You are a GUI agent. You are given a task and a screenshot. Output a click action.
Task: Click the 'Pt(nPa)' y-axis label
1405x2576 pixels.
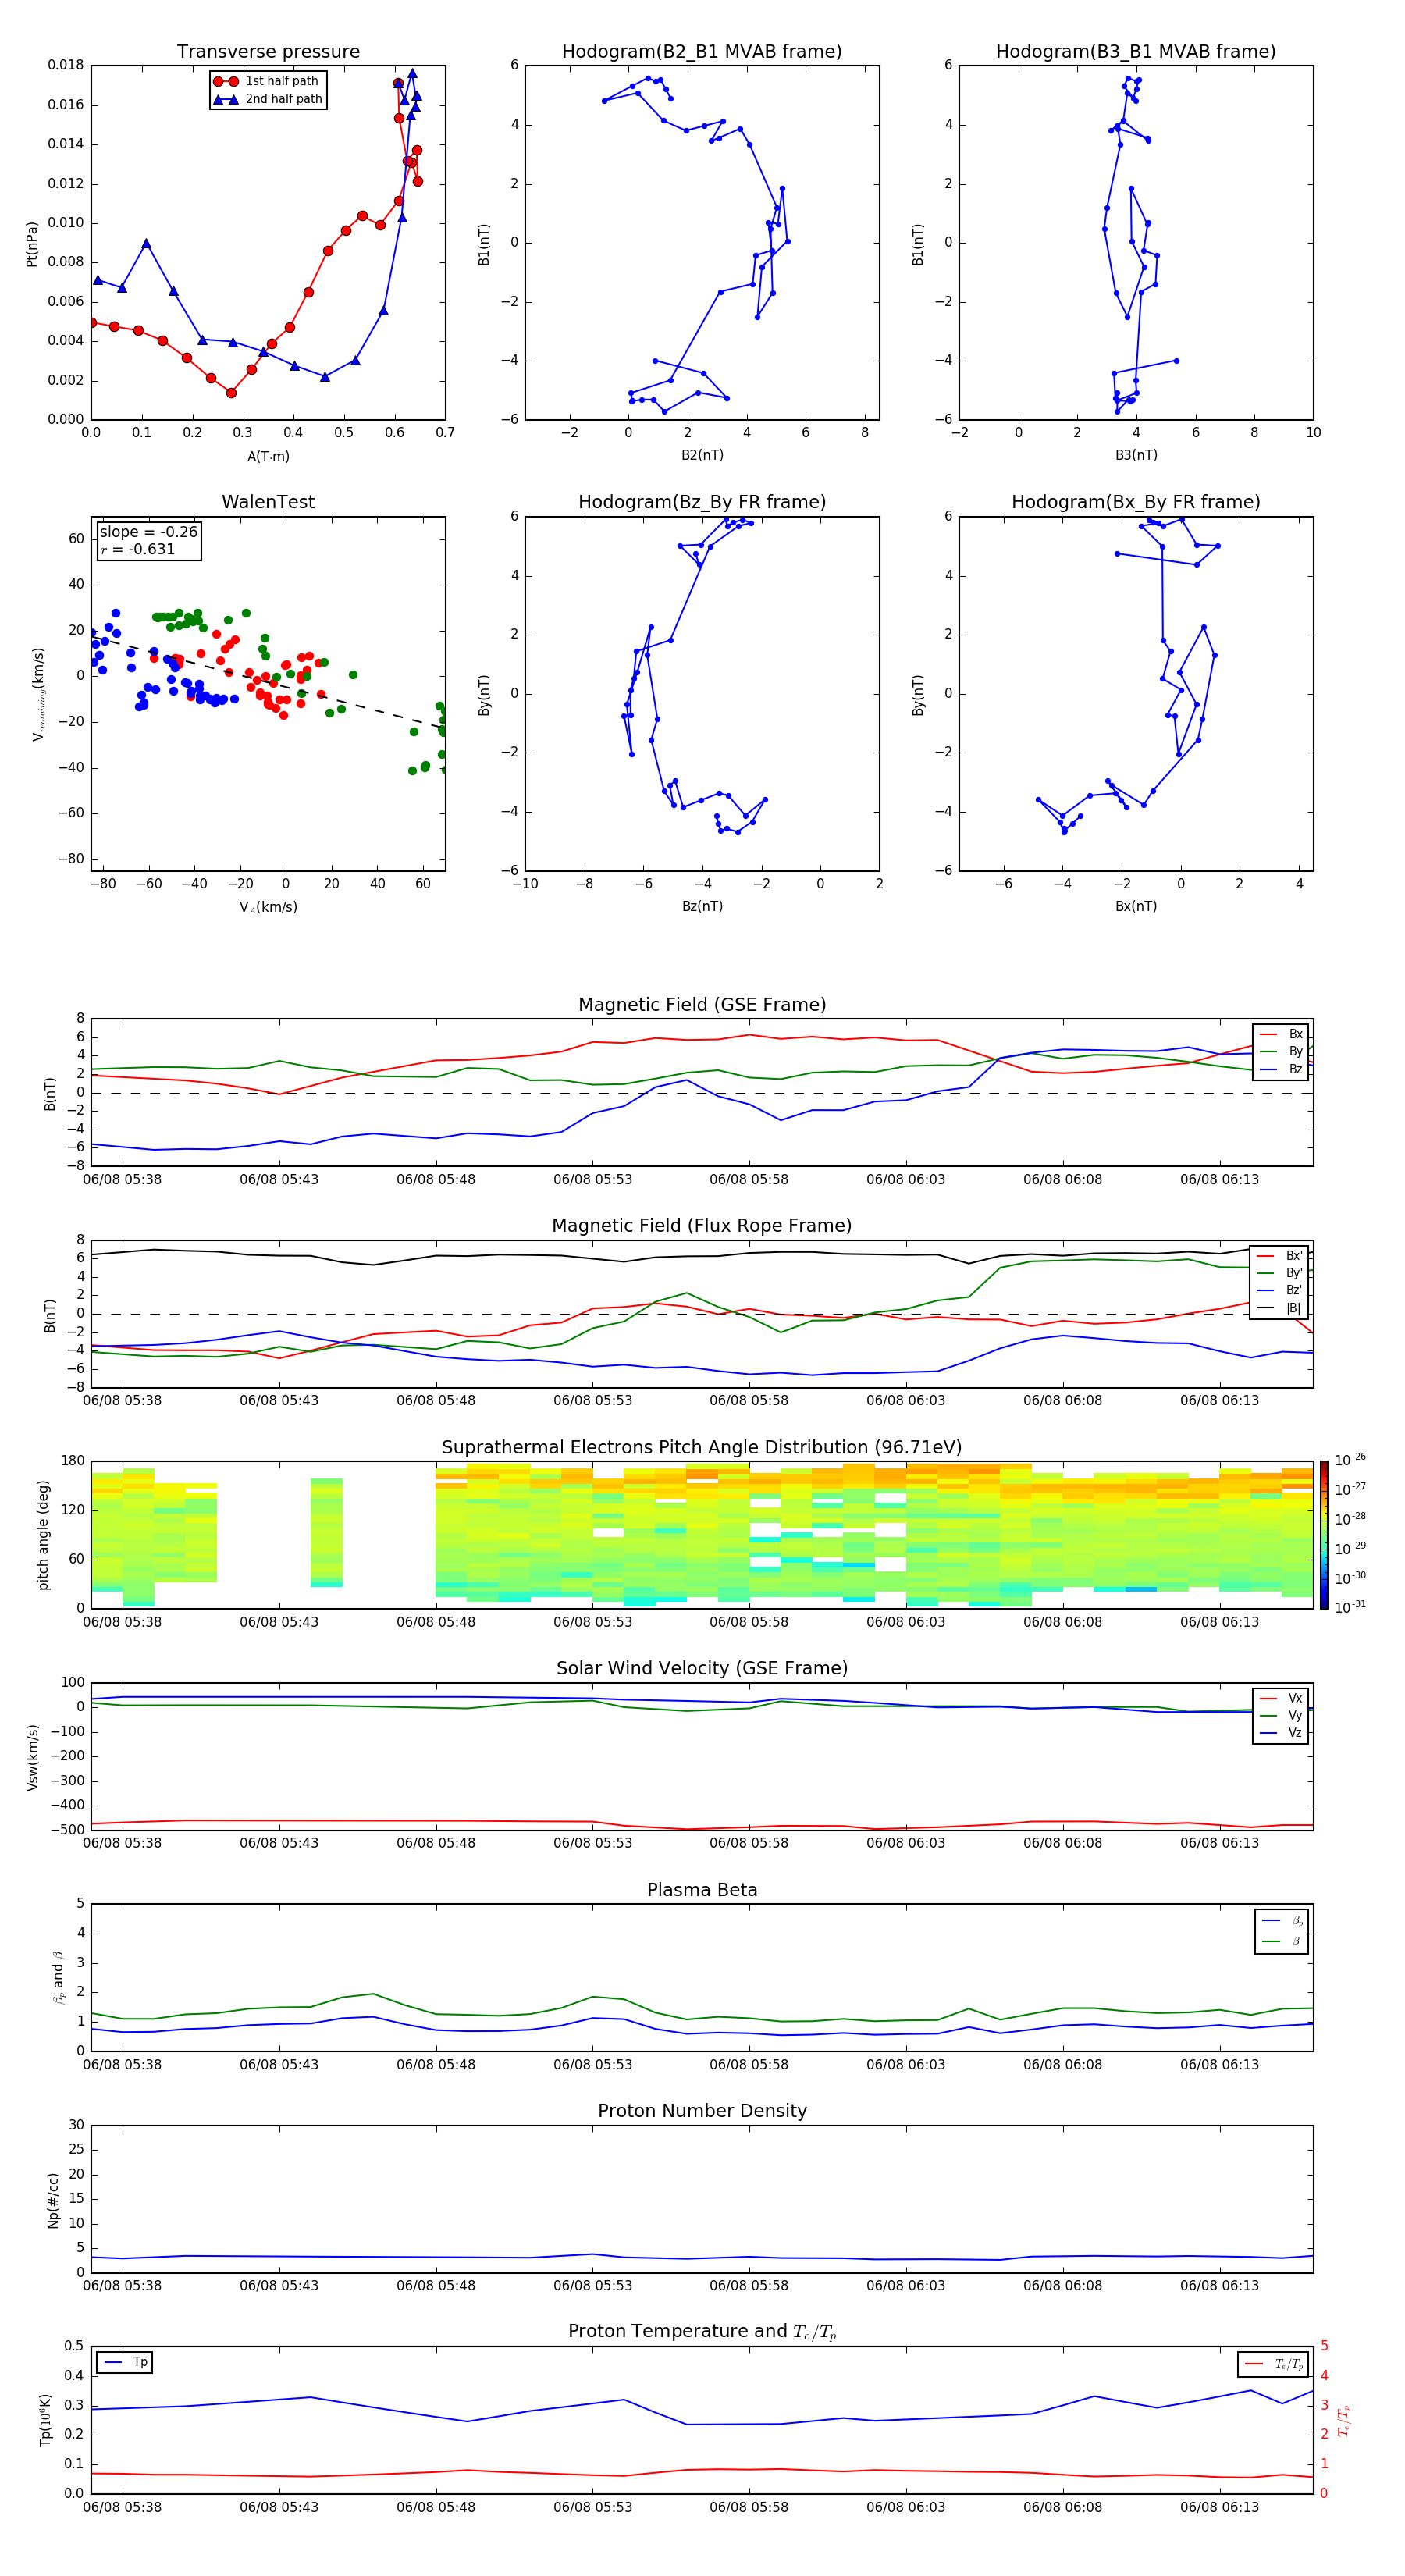[x=31, y=243]
